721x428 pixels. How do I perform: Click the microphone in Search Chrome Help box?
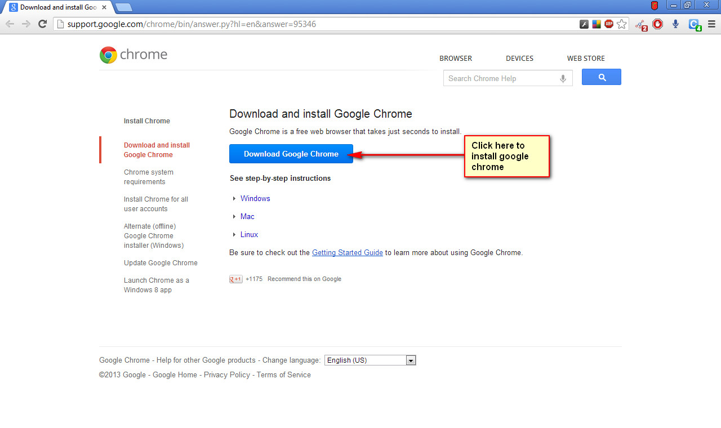coord(563,79)
